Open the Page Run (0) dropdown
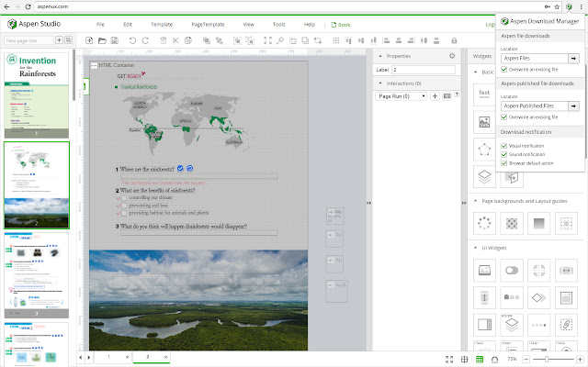 tap(401, 96)
